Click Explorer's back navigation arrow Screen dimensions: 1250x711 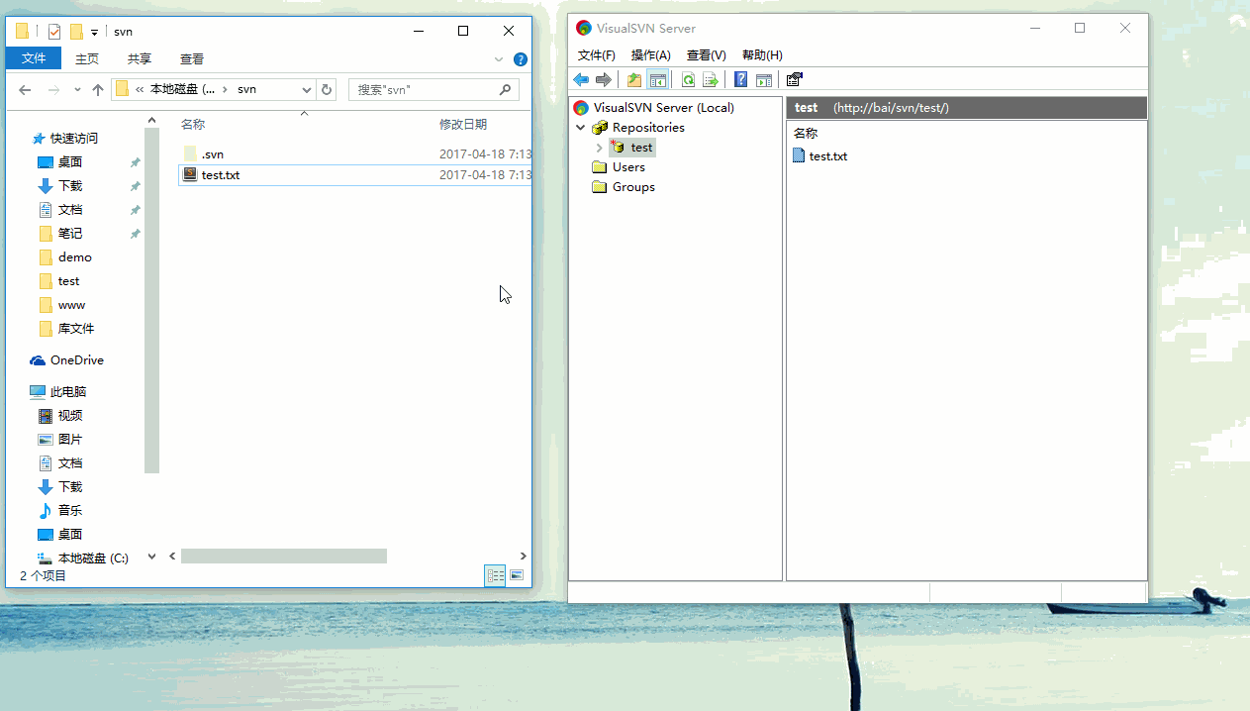(26, 90)
